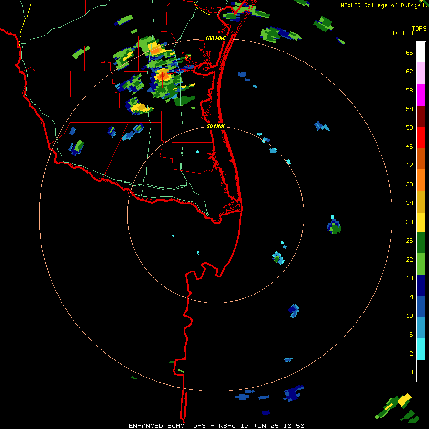Viewport: 429px width, 429px height.
Task: Pick the yellow legend swatch
Action: click(x=421, y=222)
